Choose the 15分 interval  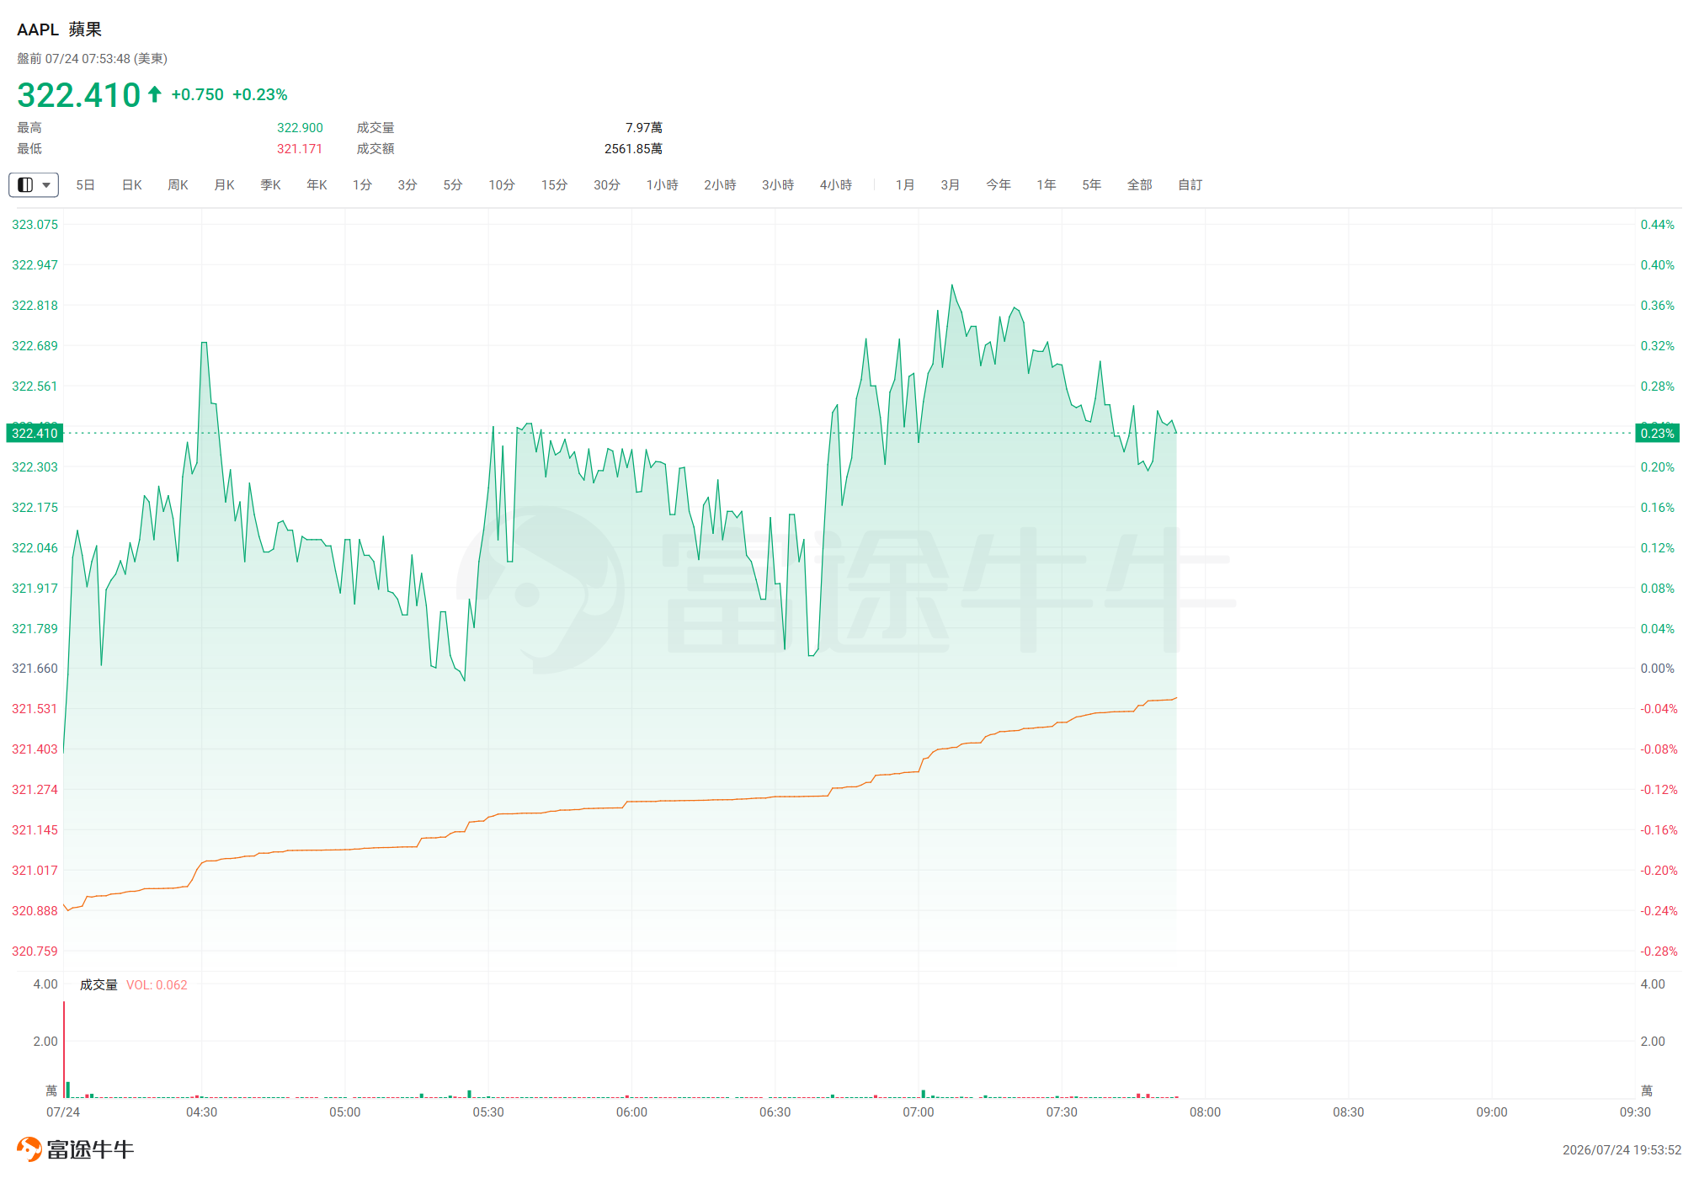(x=554, y=184)
